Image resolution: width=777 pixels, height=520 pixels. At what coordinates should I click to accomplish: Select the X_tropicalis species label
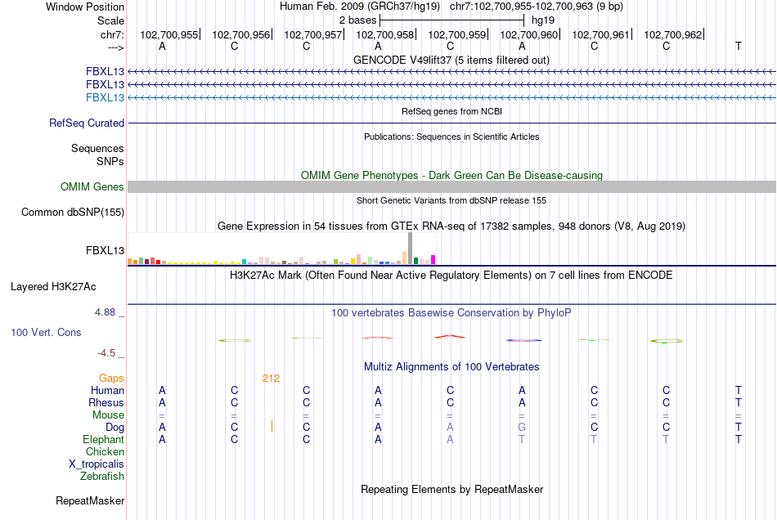click(97, 464)
